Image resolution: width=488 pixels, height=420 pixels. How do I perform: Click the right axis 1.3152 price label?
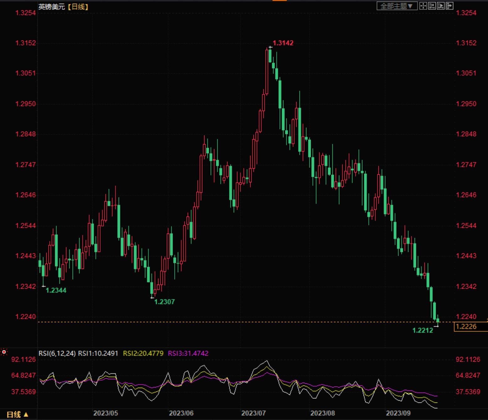tap(466, 43)
